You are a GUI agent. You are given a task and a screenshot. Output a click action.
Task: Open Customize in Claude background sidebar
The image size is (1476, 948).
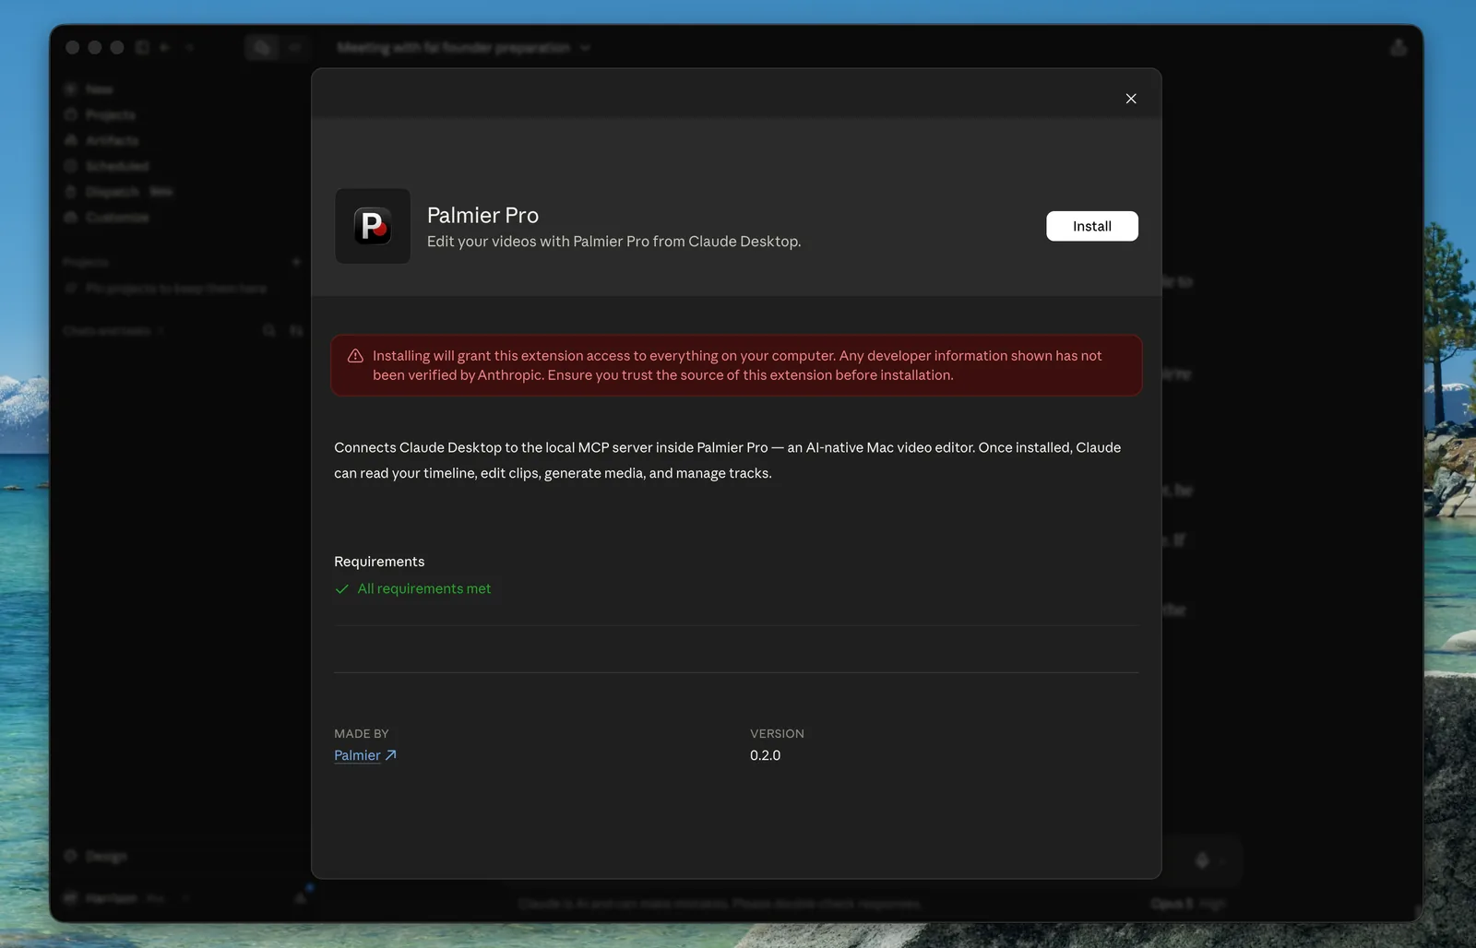[x=106, y=218]
